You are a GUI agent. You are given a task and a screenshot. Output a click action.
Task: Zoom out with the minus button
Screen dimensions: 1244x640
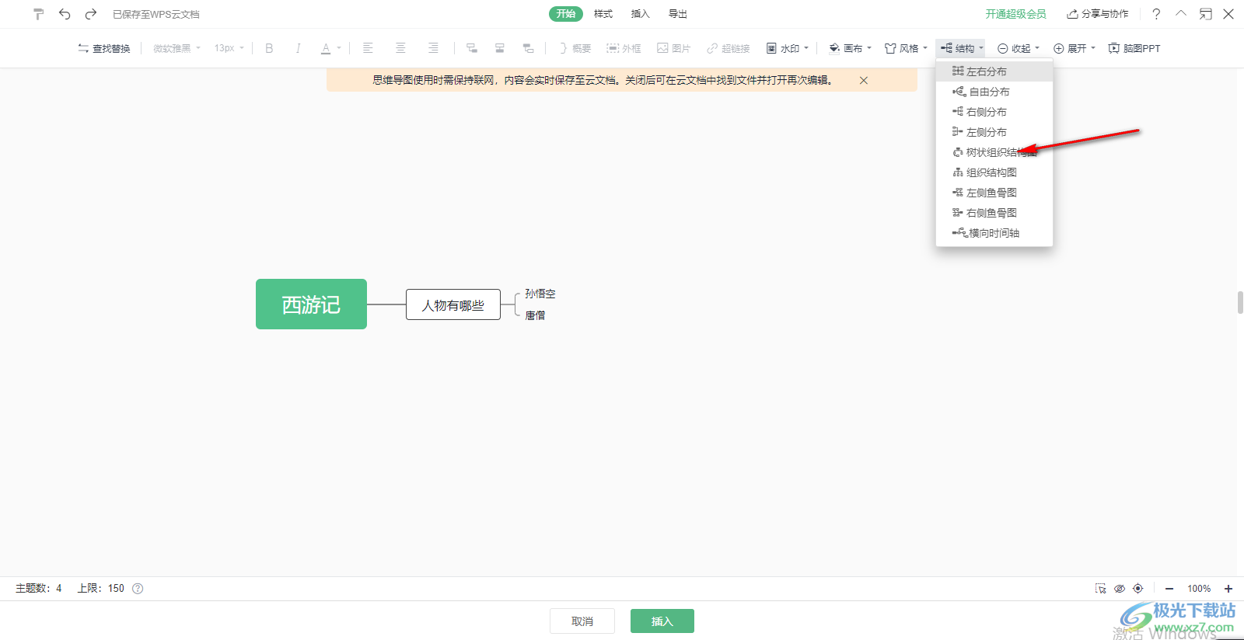coord(1169,589)
